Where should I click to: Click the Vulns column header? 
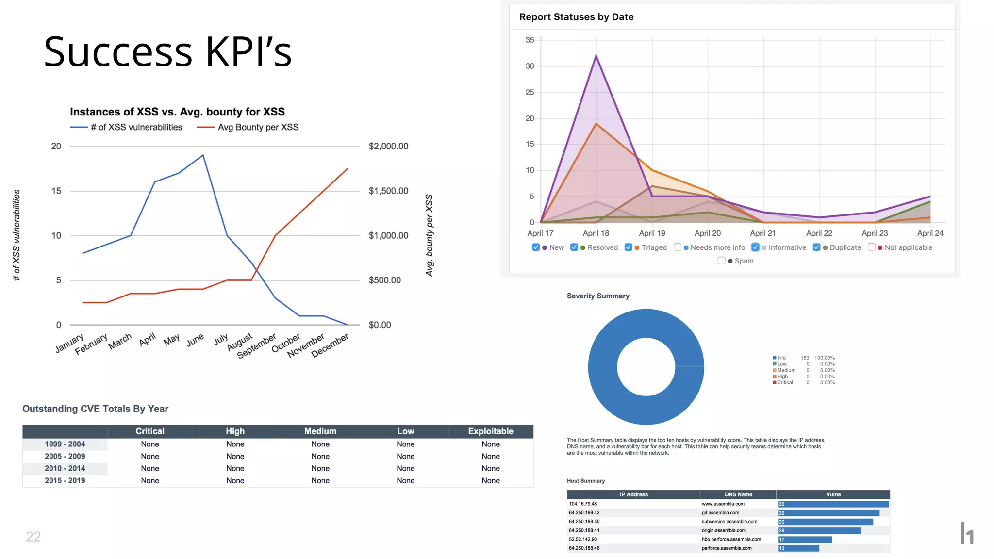(x=833, y=495)
